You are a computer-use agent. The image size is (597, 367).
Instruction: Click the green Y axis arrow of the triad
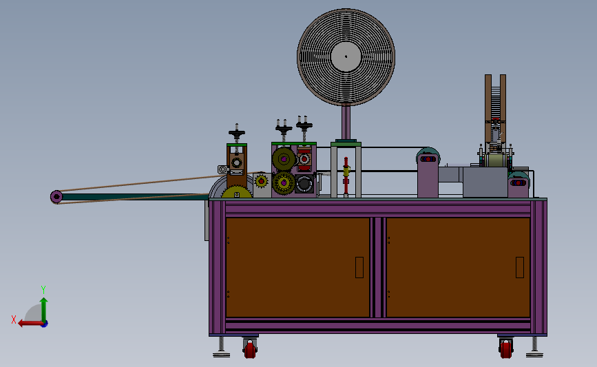44,309
